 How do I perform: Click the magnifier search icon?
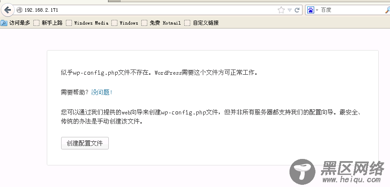tap(387, 10)
